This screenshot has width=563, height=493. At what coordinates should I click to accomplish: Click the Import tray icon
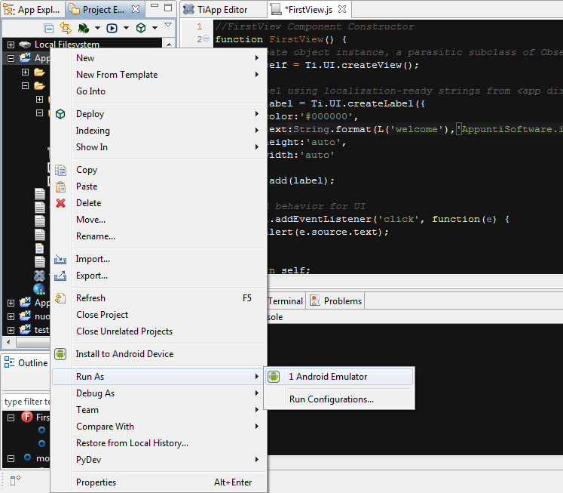[60, 259]
